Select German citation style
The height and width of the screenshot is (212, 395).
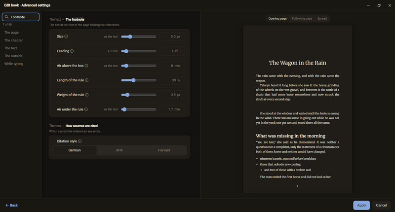click(75, 150)
